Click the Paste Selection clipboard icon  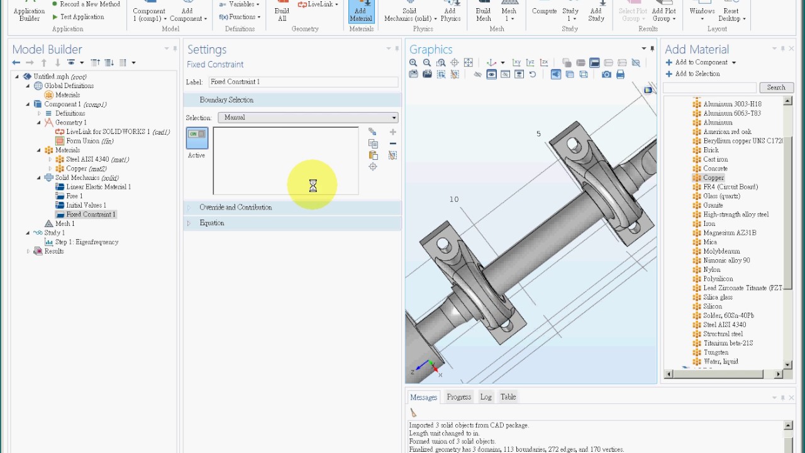click(373, 155)
